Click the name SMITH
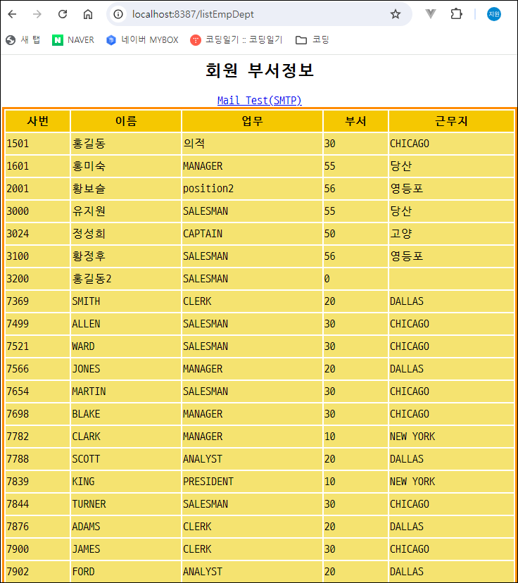The width and height of the screenshot is (518, 583). pos(86,301)
